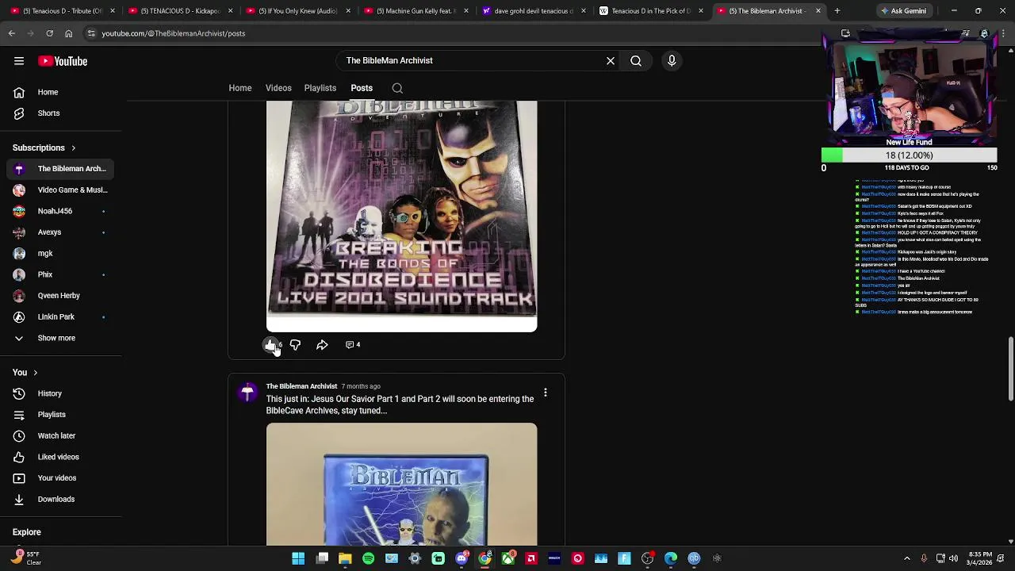The width and height of the screenshot is (1015, 571).
Task: Open Microsoft Edge from the taskbar
Action: pyautogui.click(x=671, y=558)
